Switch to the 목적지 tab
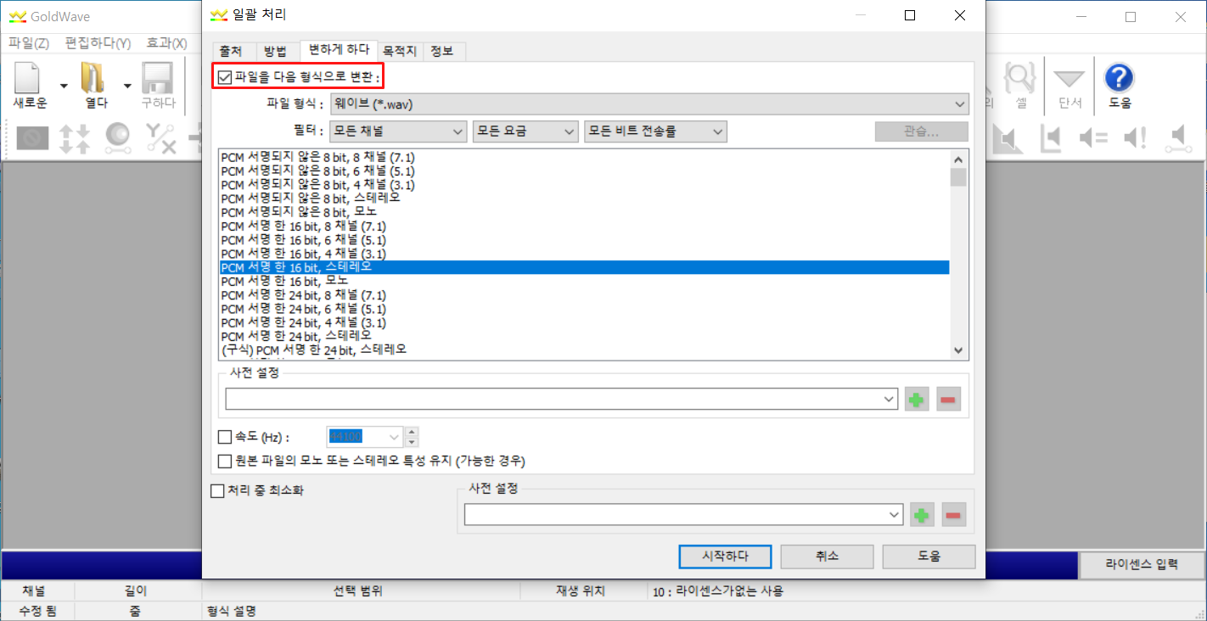 pyautogui.click(x=400, y=51)
